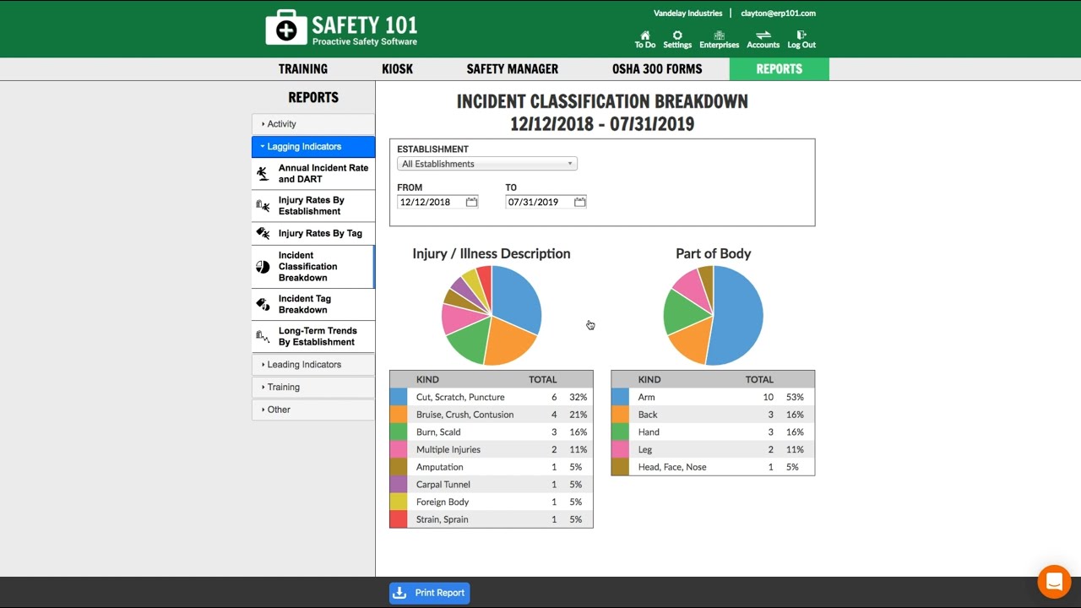Click the Injury / Illness Description pie chart
The width and height of the screenshot is (1081, 608).
pos(492,316)
